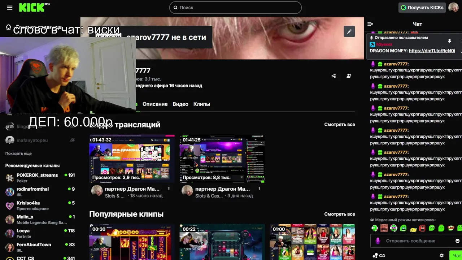Screen dimensions: 462x260
Task: Click the Просмотров: 3,9 тыс. label
Action: (116, 178)
